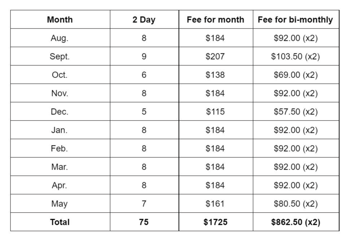
Task: Select the $138 fee cell
Action: point(215,75)
